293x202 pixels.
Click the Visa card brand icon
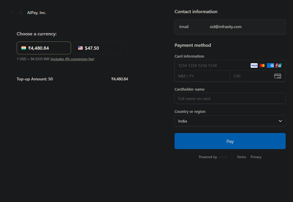(x=254, y=65)
